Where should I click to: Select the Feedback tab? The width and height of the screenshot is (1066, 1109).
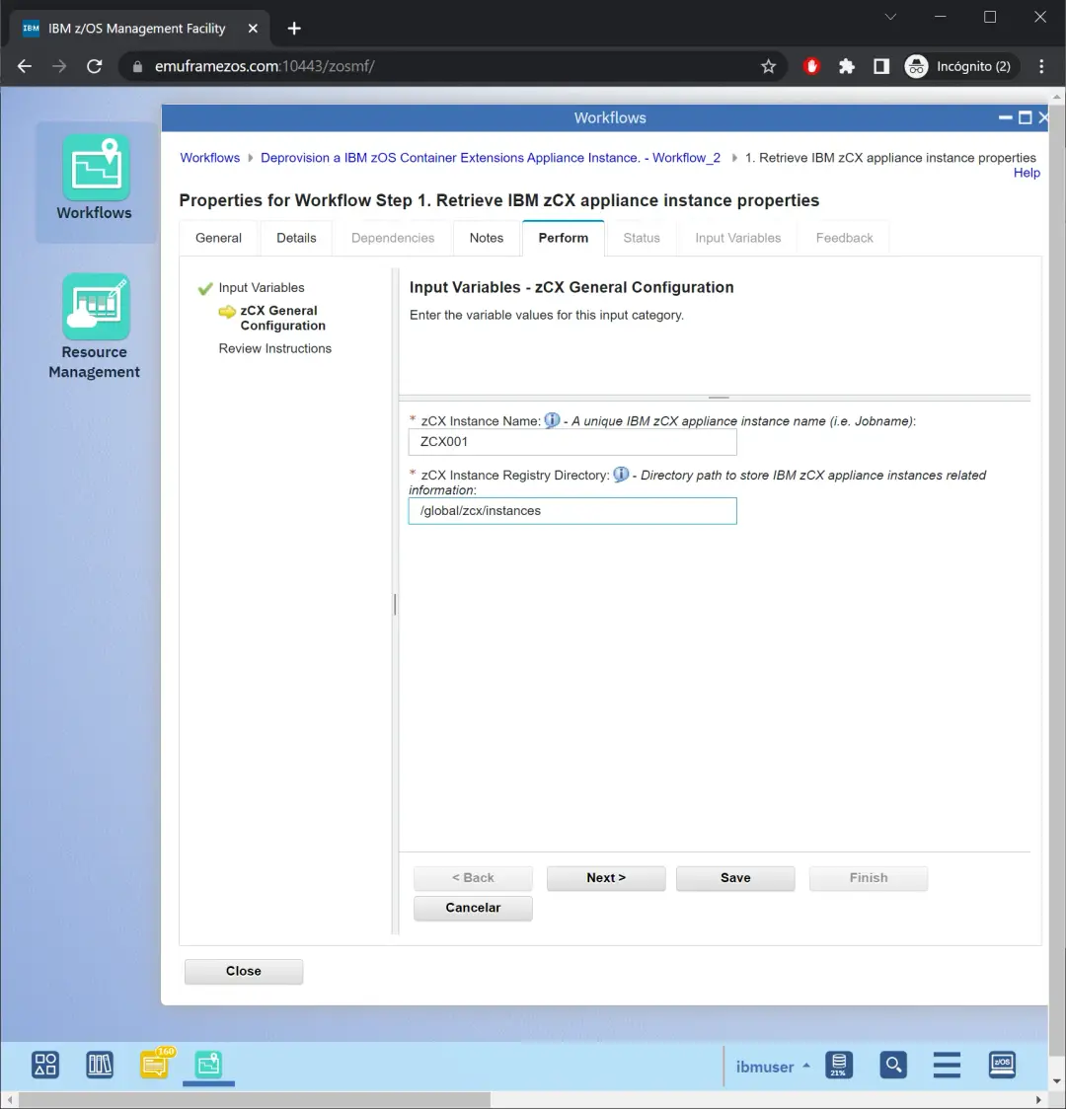pos(845,238)
